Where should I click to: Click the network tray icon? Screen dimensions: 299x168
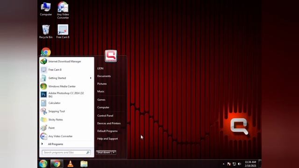pyautogui.click(x=235, y=164)
